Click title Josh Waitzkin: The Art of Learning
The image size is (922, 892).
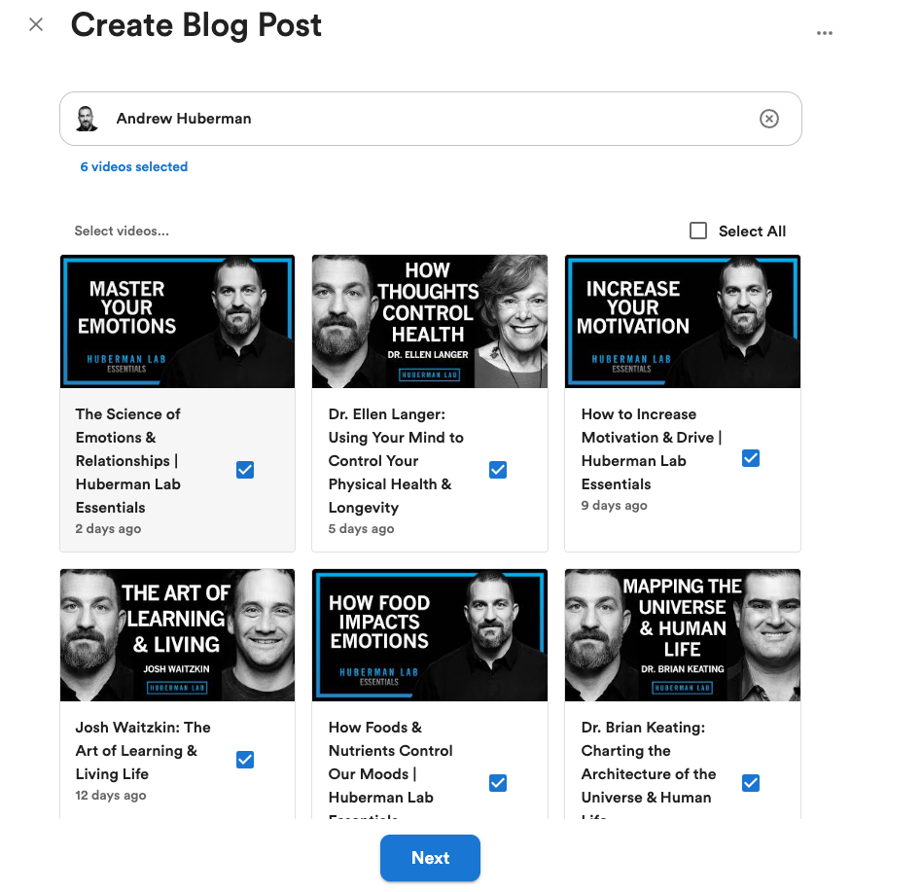[x=143, y=751]
